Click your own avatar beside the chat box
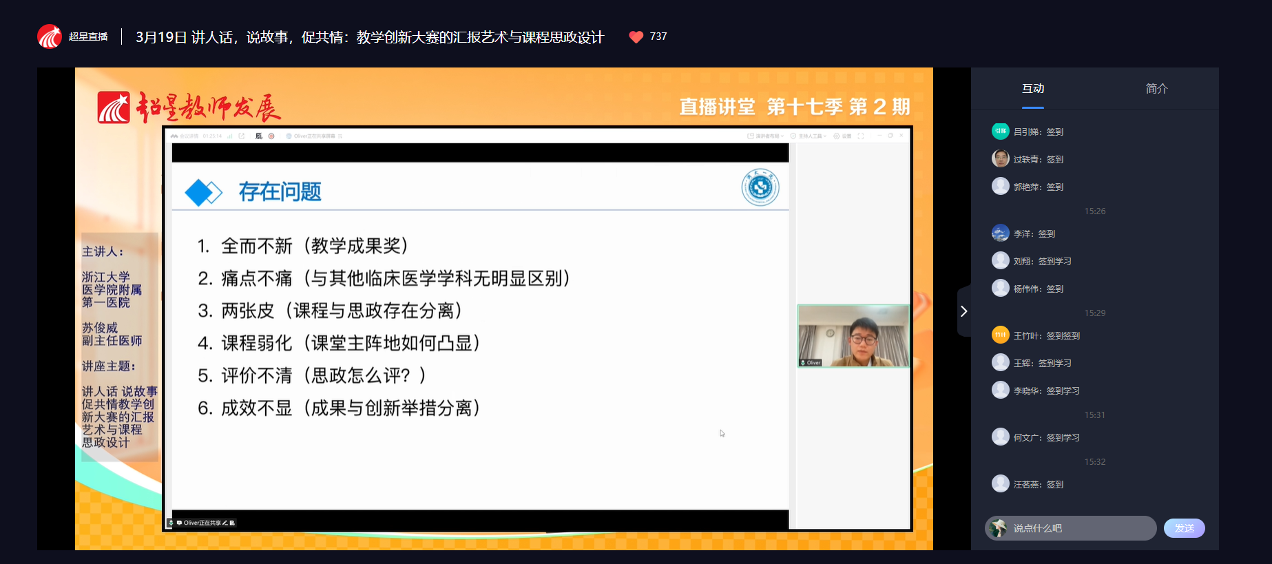Screen dimensions: 1272x564 coord(997,528)
